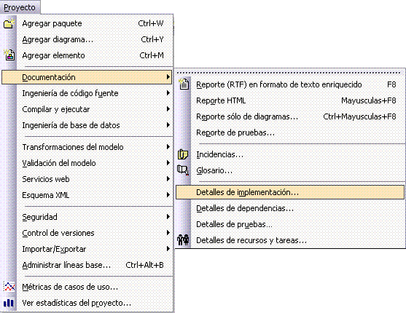Click the Agregar paquete folder icon
This screenshot has width=406, height=313.
pyautogui.click(x=9, y=23)
